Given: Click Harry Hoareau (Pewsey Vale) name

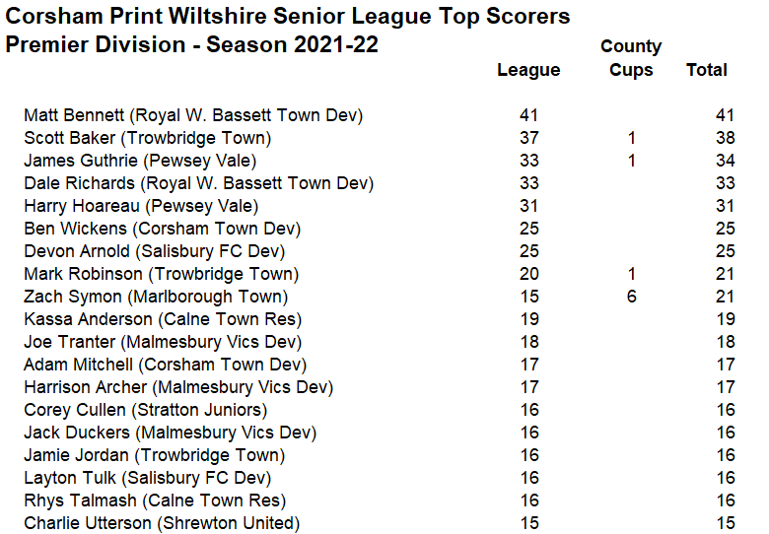Looking at the screenshot, I should [141, 206].
